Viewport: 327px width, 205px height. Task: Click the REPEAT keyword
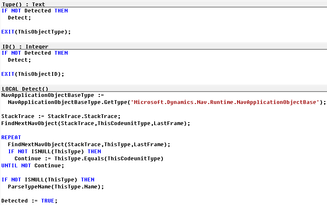[11, 137]
